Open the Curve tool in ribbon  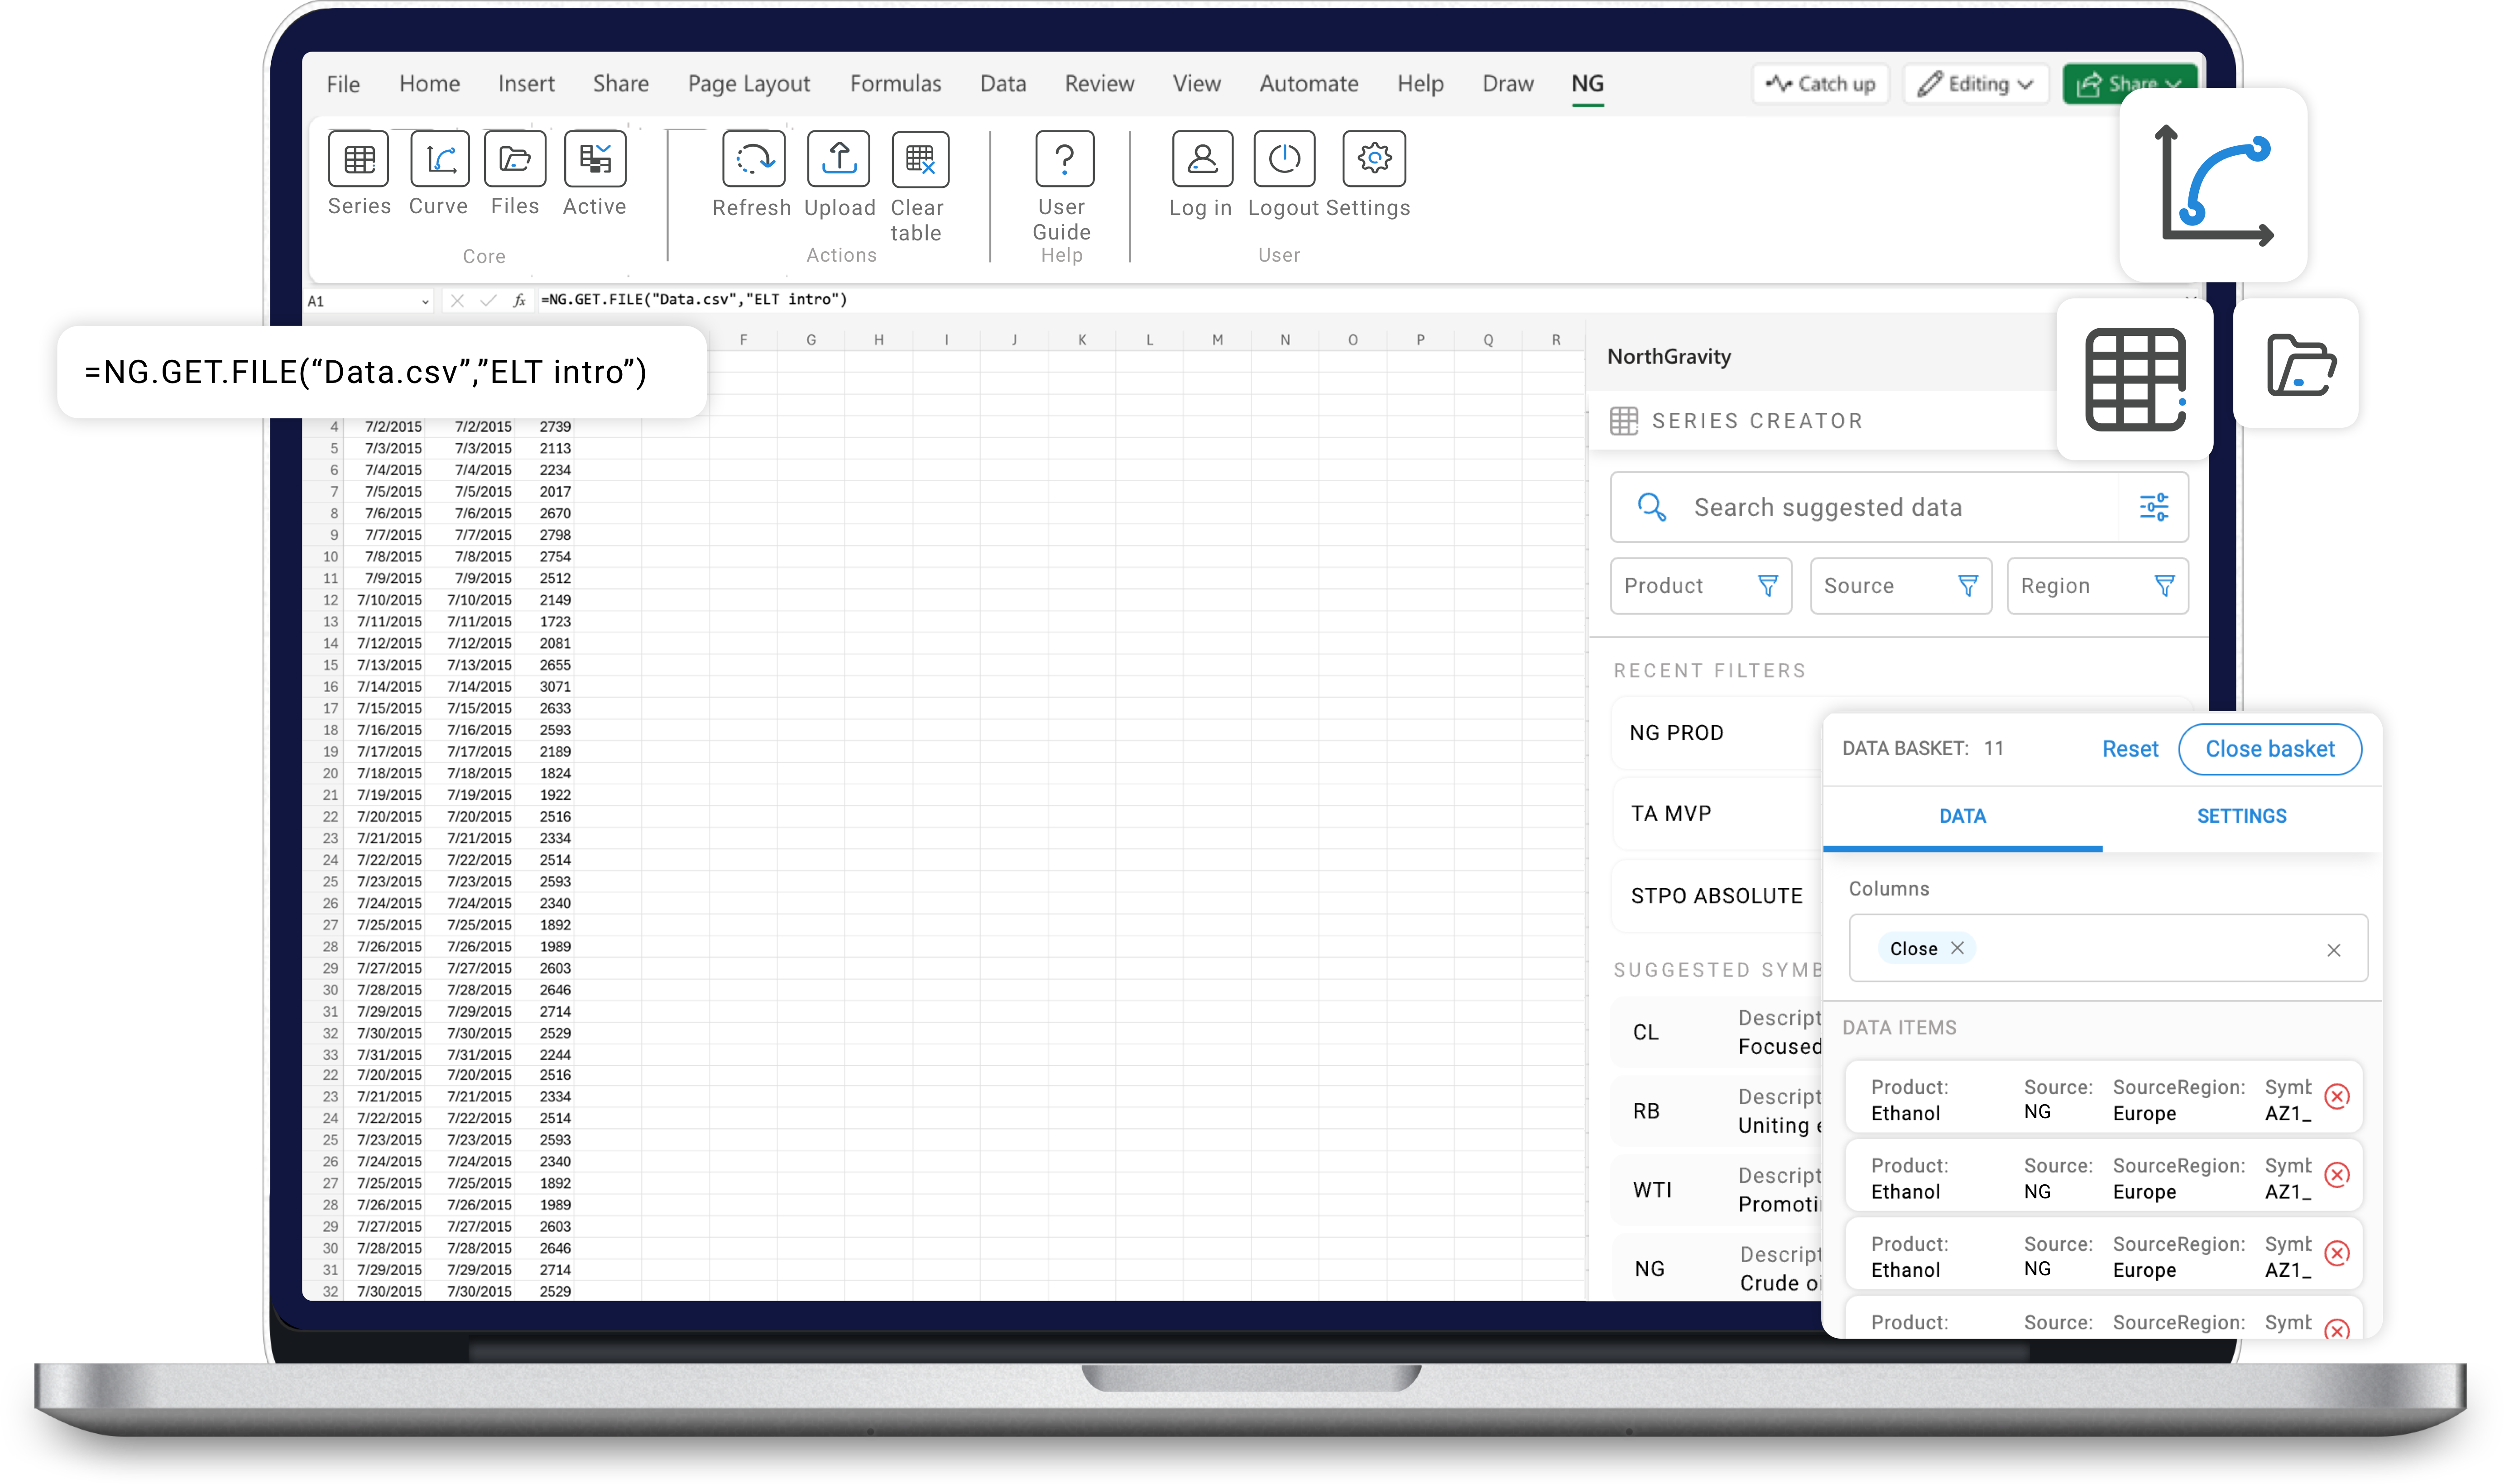click(439, 159)
